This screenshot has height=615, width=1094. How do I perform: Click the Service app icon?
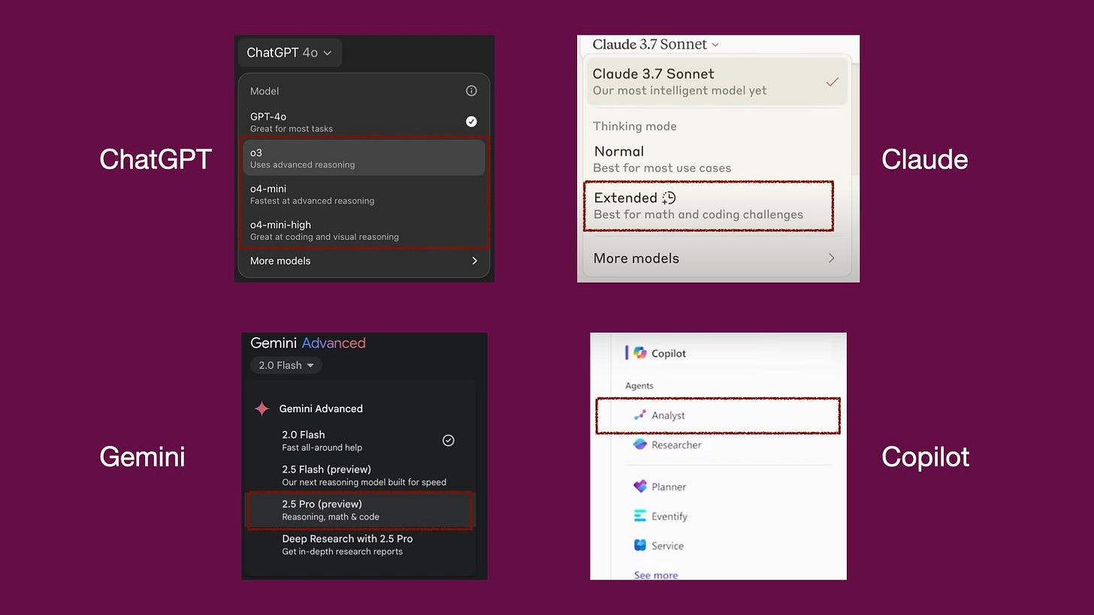pos(640,545)
